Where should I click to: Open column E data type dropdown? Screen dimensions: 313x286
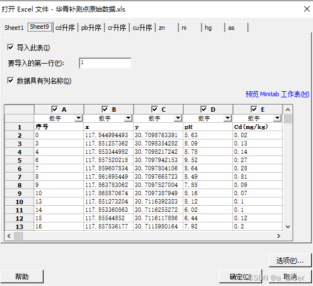coord(277,118)
